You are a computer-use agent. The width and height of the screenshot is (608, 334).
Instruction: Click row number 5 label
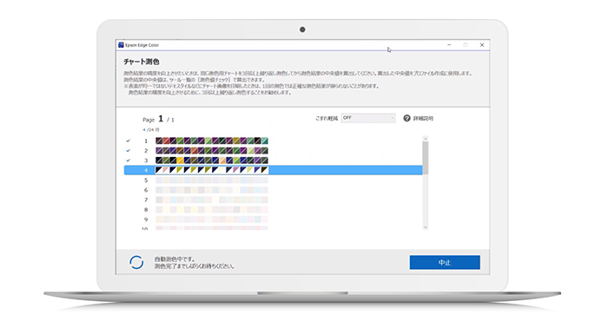pos(146,180)
